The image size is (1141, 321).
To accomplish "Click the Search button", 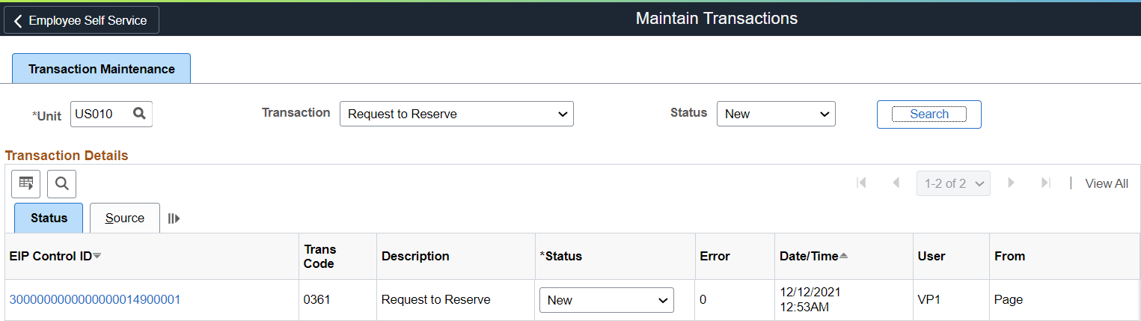I will pos(929,114).
